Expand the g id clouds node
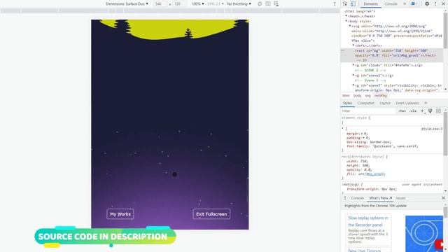Screen dimensions: 448x252 pyautogui.click(x=353, y=65)
